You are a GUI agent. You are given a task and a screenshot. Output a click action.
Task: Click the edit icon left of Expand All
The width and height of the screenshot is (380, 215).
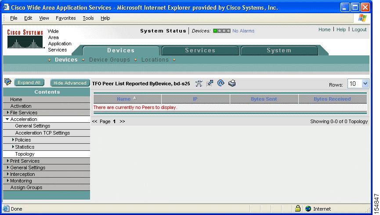click(8, 82)
